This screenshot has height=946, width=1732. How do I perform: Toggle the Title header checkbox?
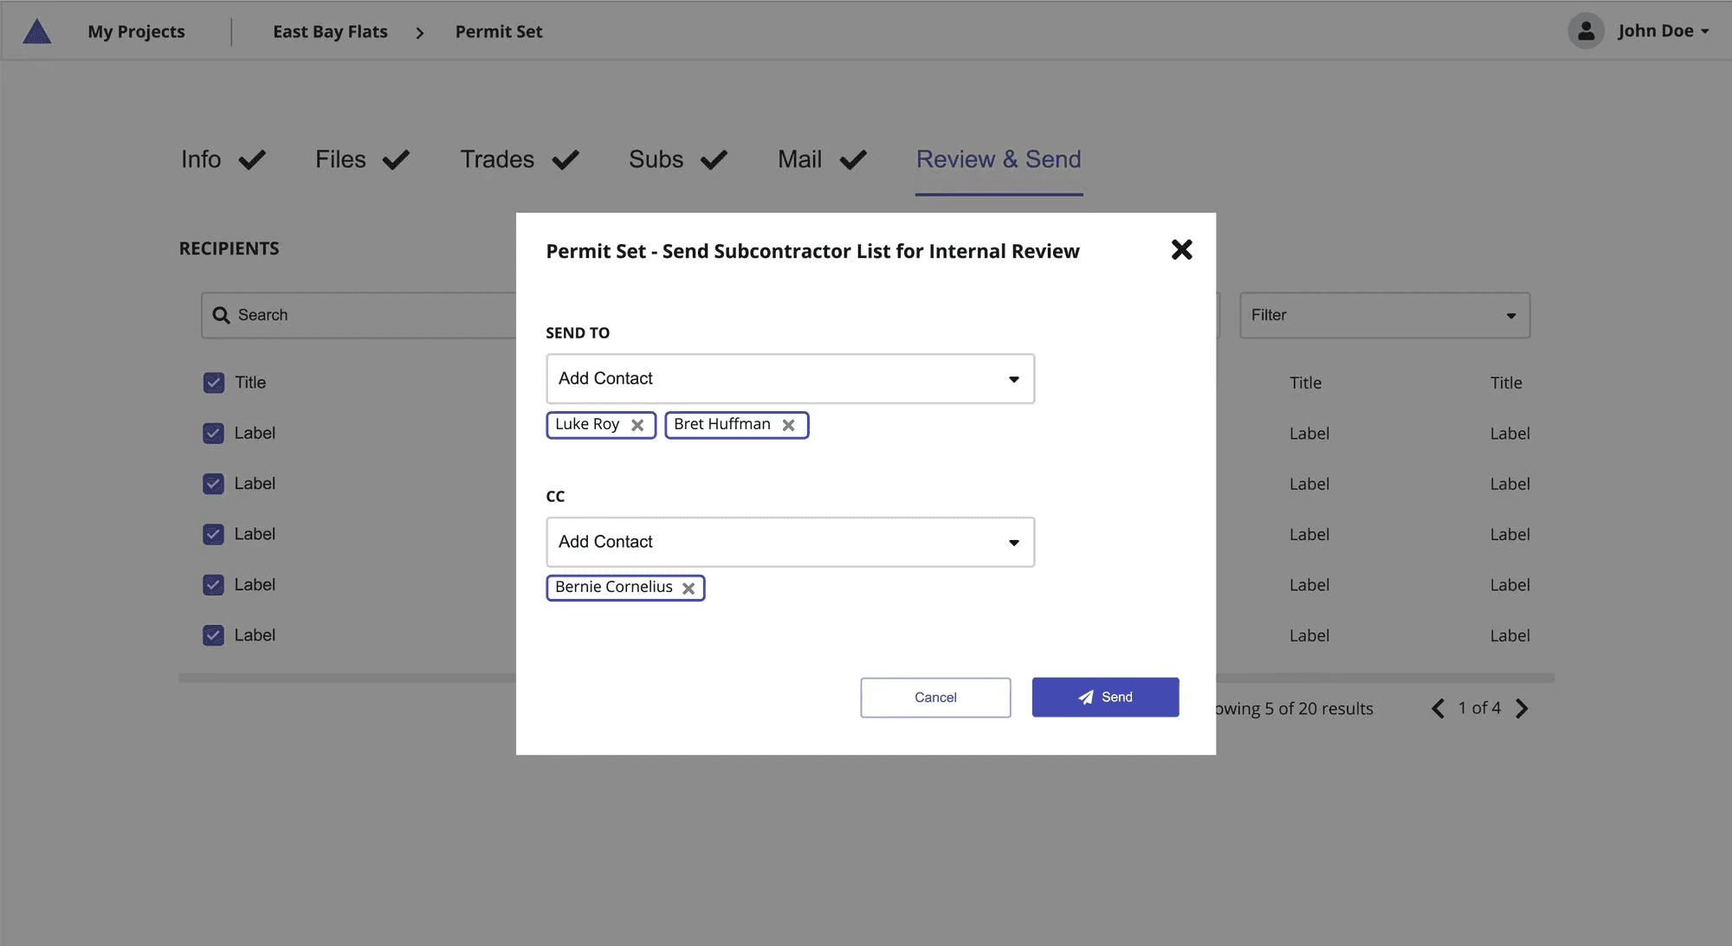[213, 383]
